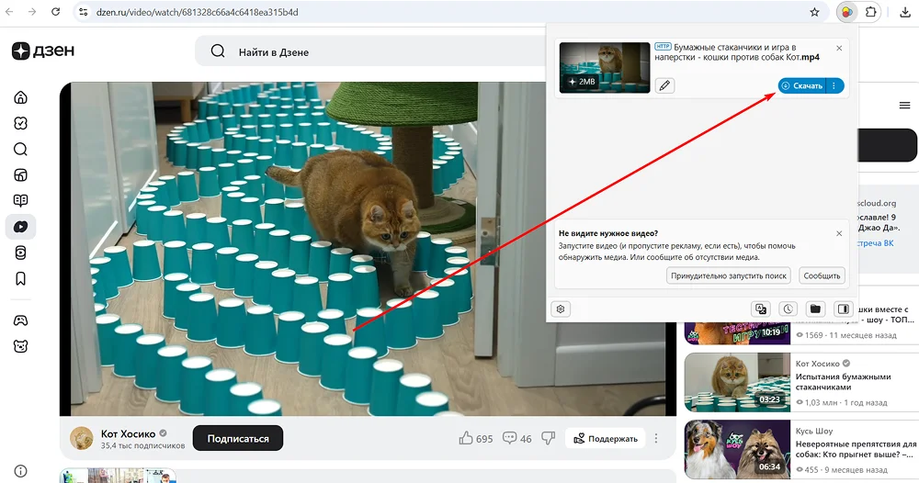Open "Испытания бумажными стаканчиками" video thumbnail
The height and width of the screenshot is (483, 919).
coord(737,380)
